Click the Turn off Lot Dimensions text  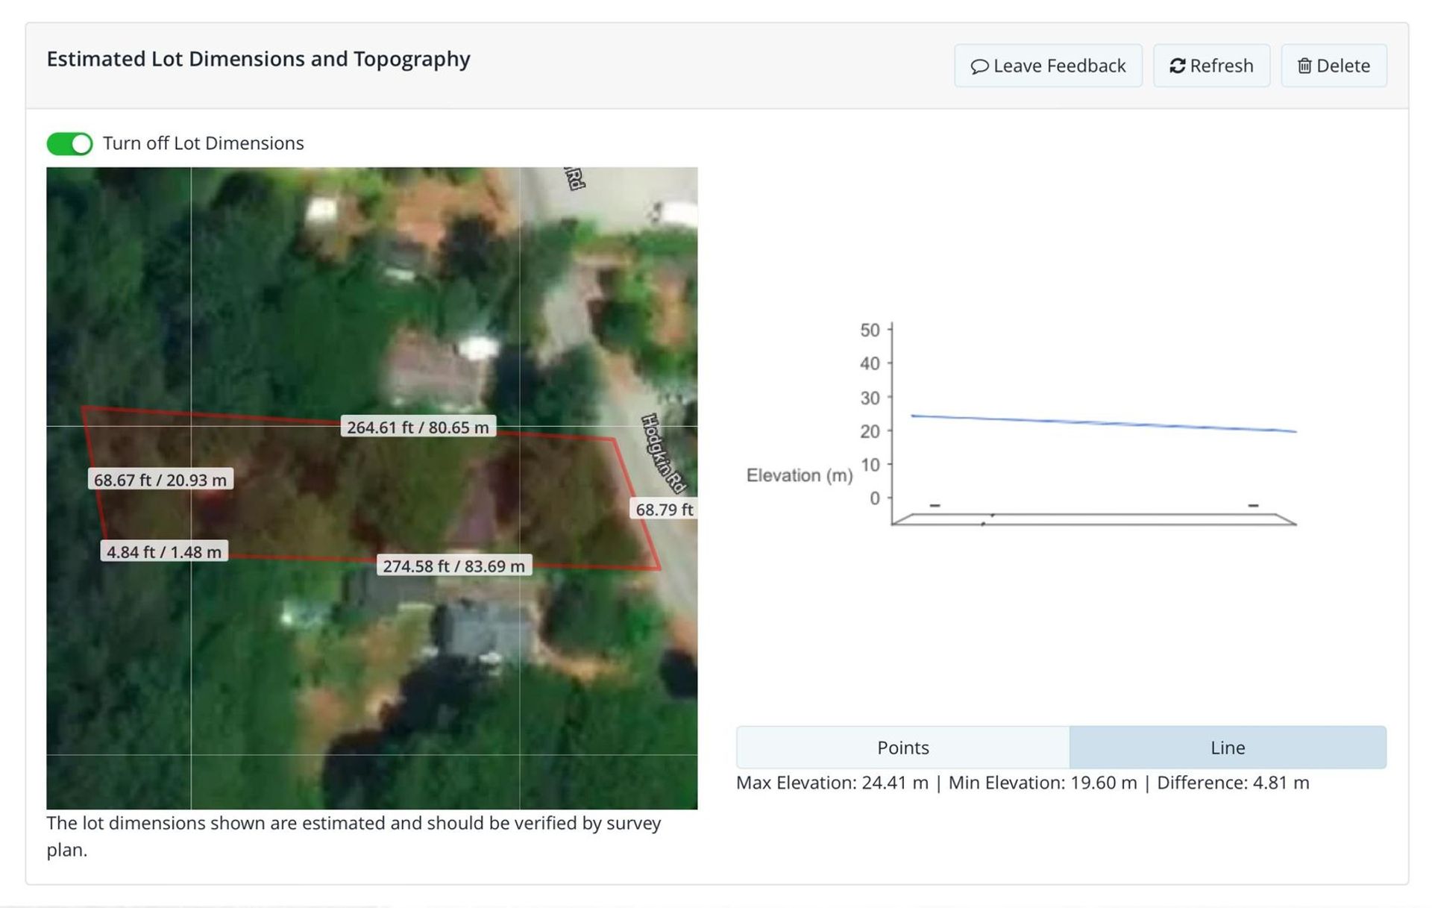point(203,143)
